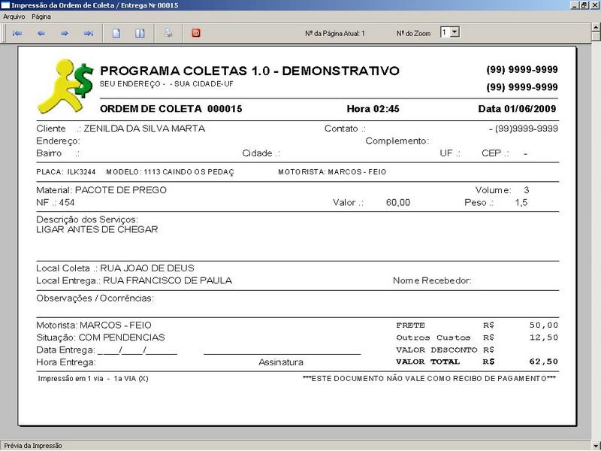Screen dimensions: 601x451
Task: Click 'MOTORISTA: MARCOS - FEIO' in vehicle row
Action: coord(332,172)
